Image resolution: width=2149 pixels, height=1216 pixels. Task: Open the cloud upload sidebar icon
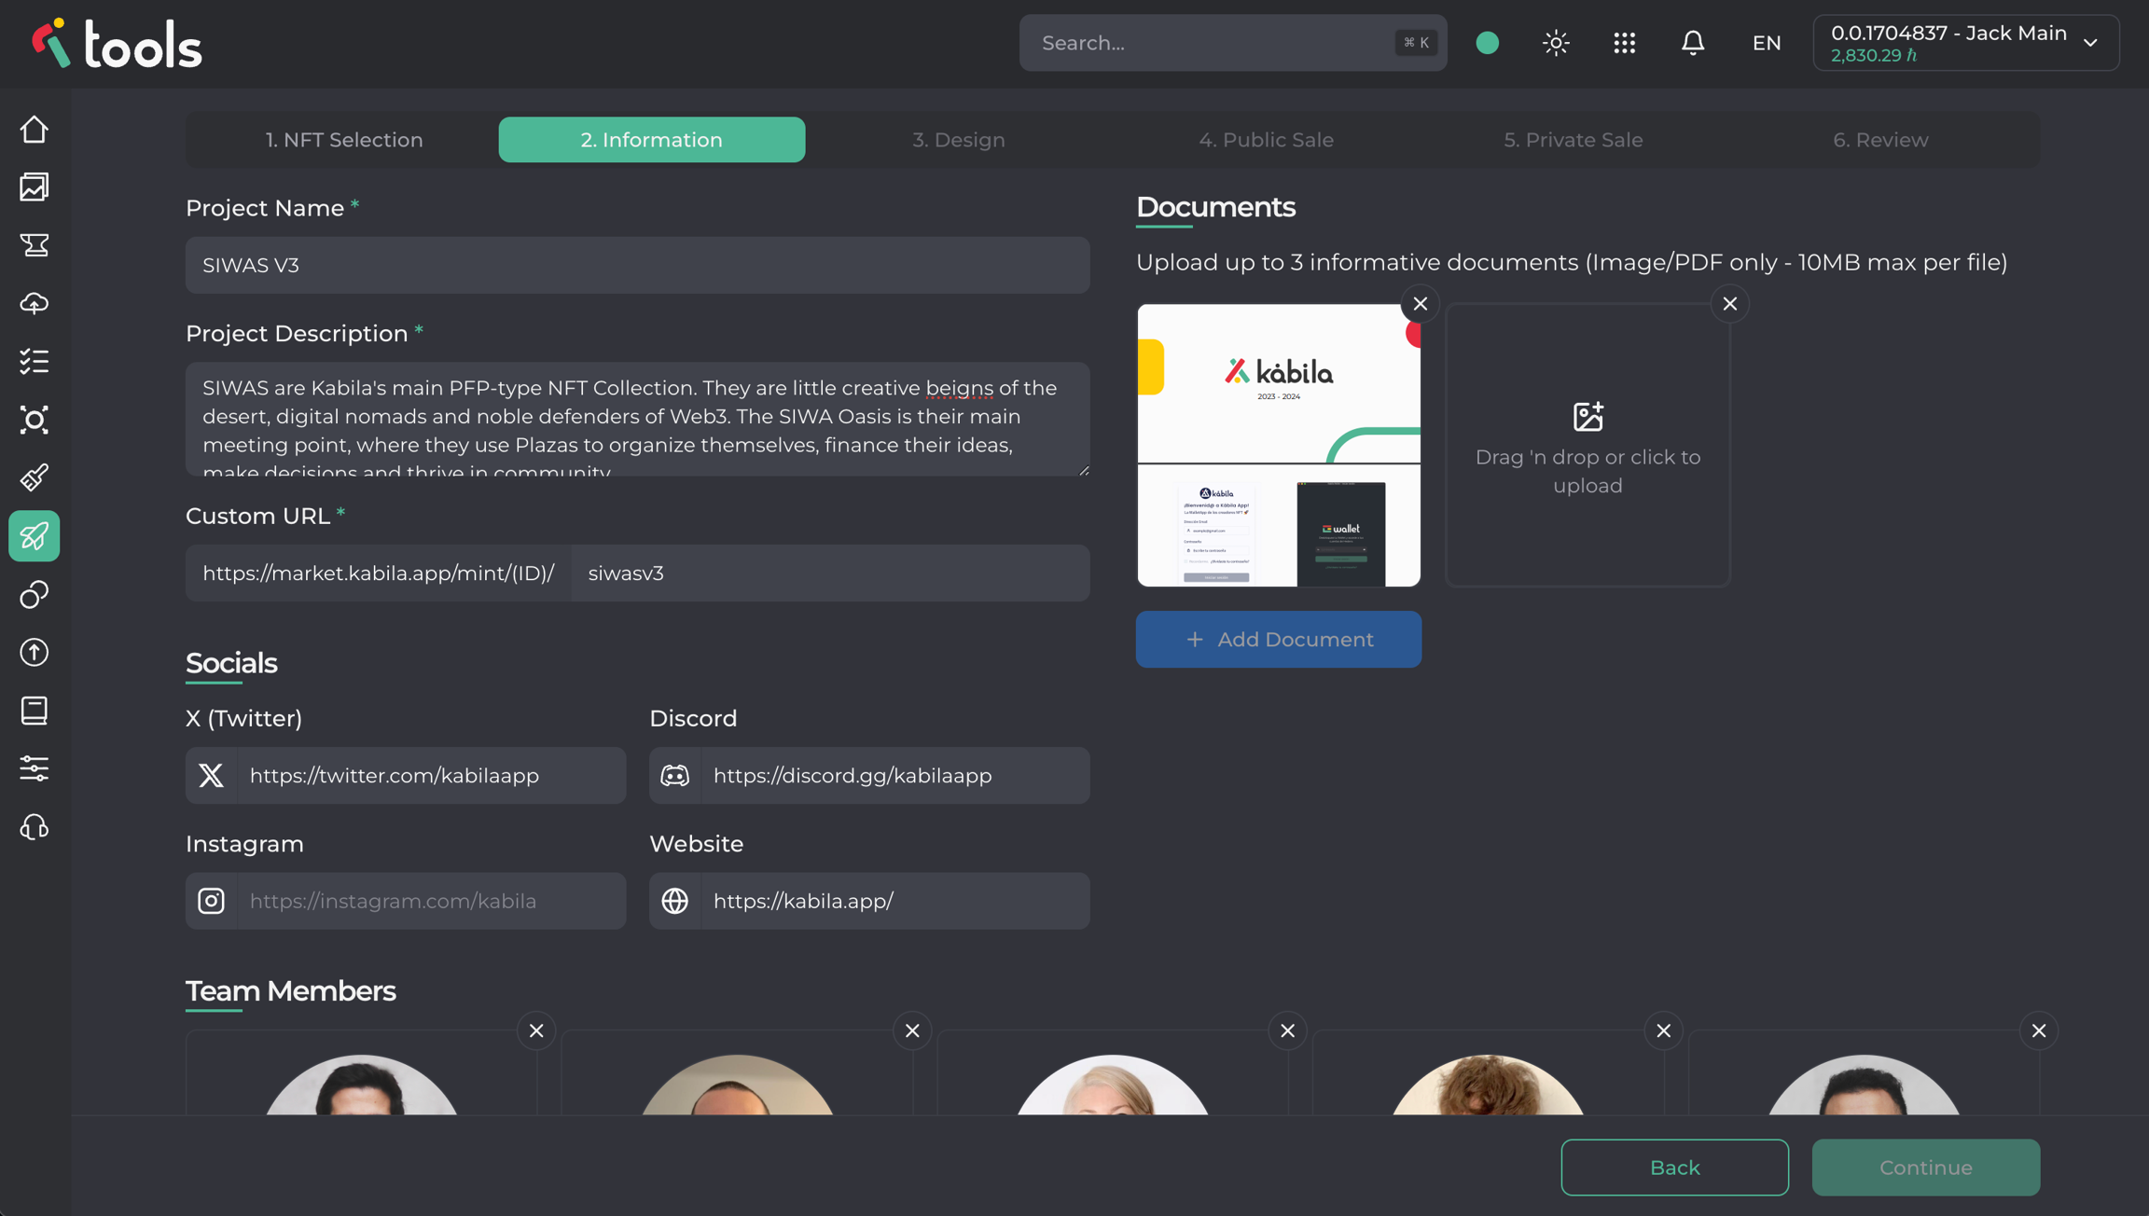coord(35,304)
